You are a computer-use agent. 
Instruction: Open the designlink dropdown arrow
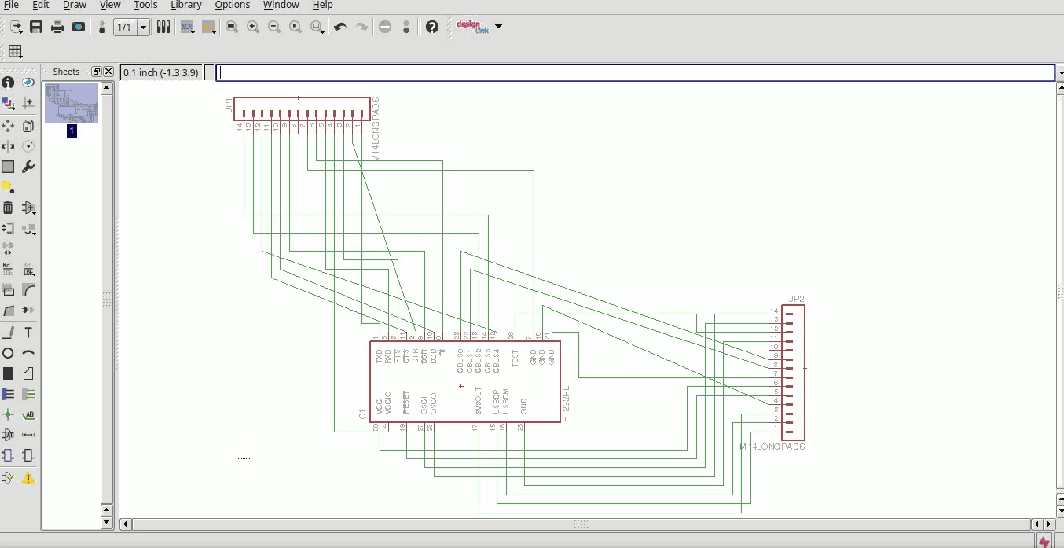click(498, 27)
